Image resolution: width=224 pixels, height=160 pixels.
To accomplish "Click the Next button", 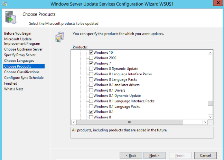I will click(x=155, y=155).
